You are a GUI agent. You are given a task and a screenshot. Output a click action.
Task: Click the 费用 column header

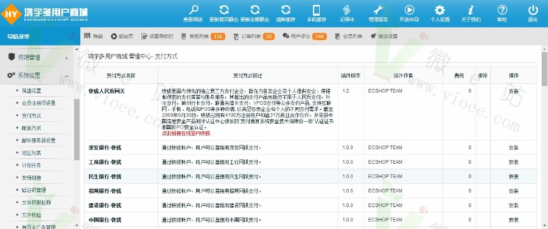(459, 75)
